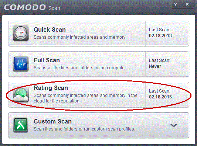This screenshot has height=146, width=197.
Task: Expand the Custom Scan chevron arrow
Action: pyautogui.click(x=173, y=125)
